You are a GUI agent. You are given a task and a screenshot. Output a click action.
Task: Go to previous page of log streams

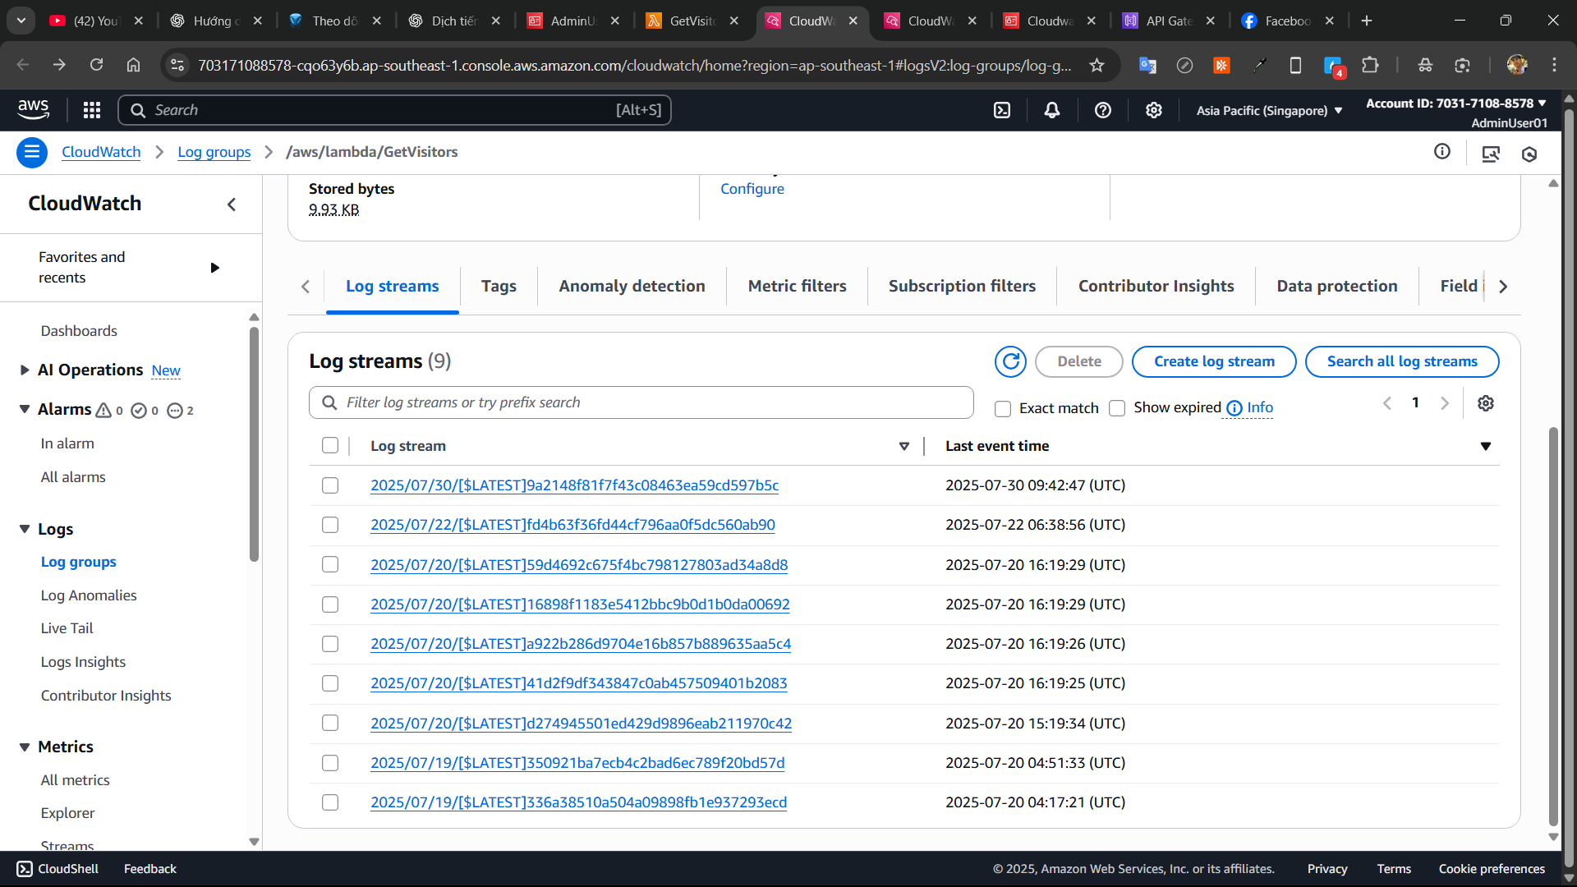click(x=1387, y=403)
